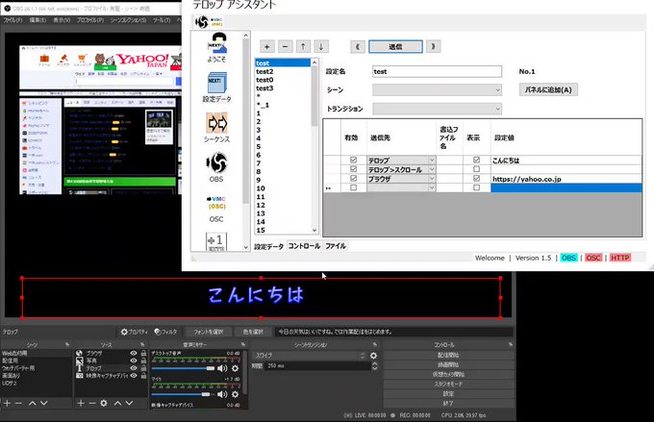Add a scene in OBS scenes panel
Image resolution: width=654 pixels, height=422 pixels.
(x=7, y=403)
